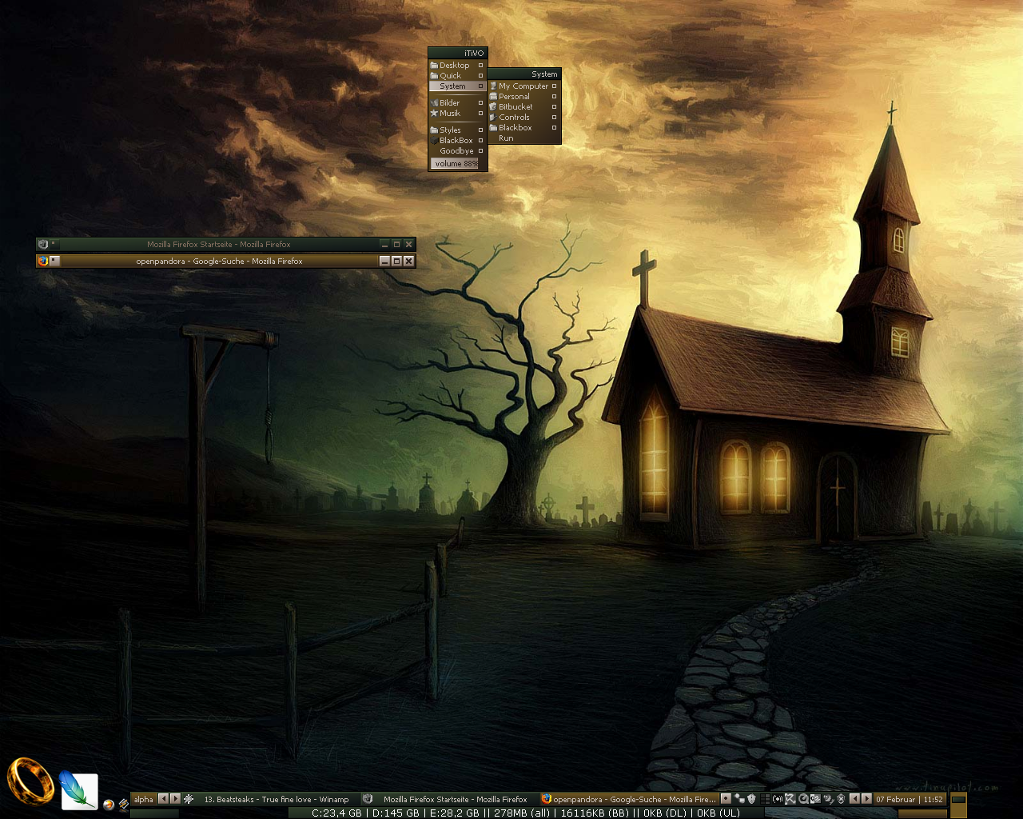Click the network computers tray icon

click(x=739, y=799)
